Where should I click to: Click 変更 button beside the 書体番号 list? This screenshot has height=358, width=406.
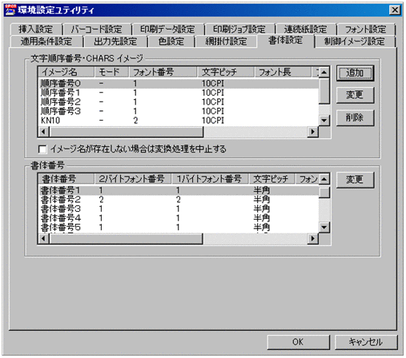355,180
